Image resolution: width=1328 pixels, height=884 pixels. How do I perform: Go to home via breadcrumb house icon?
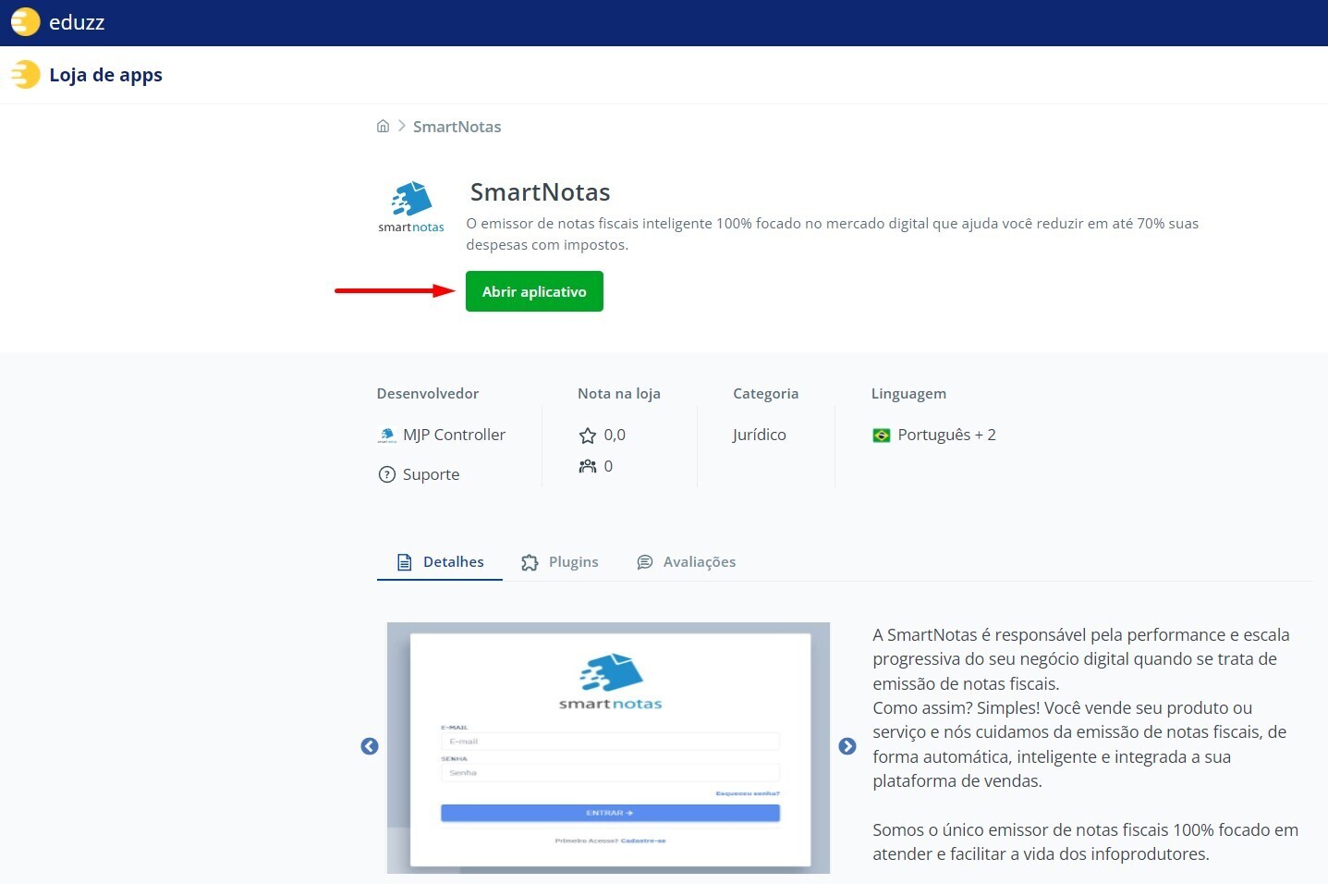click(383, 127)
